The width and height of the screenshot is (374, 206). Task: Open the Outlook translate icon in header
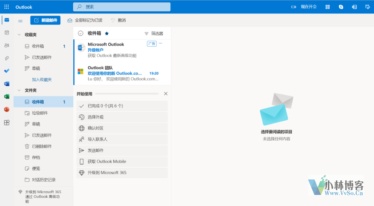(354, 7)
